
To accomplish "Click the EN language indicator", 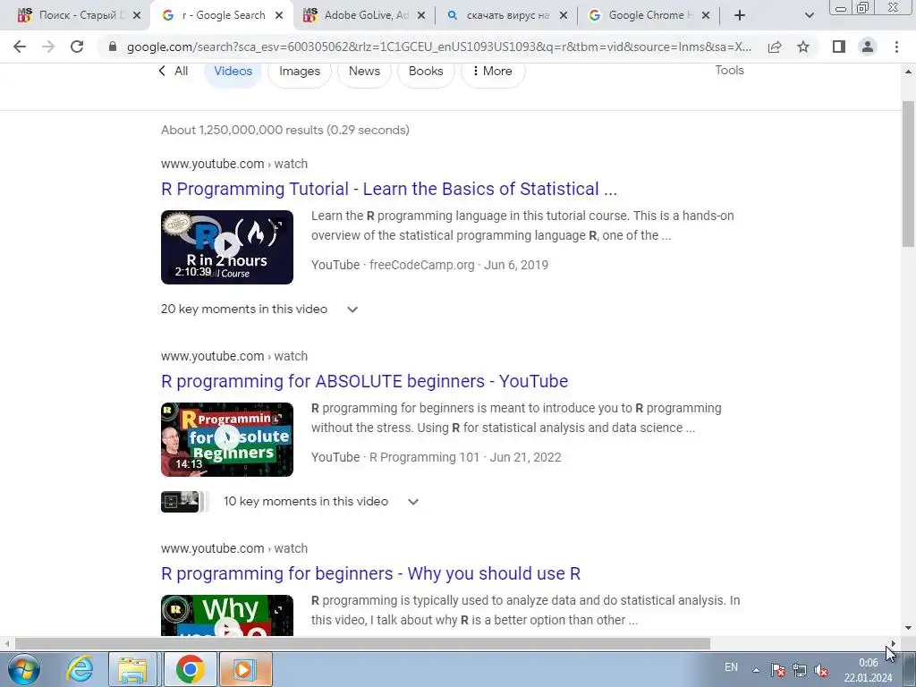I will tap(731, 667).
